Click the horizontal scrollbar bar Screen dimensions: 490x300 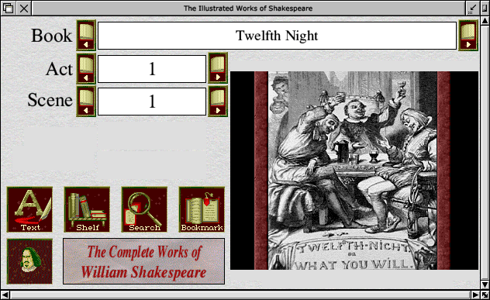[240, 295]
